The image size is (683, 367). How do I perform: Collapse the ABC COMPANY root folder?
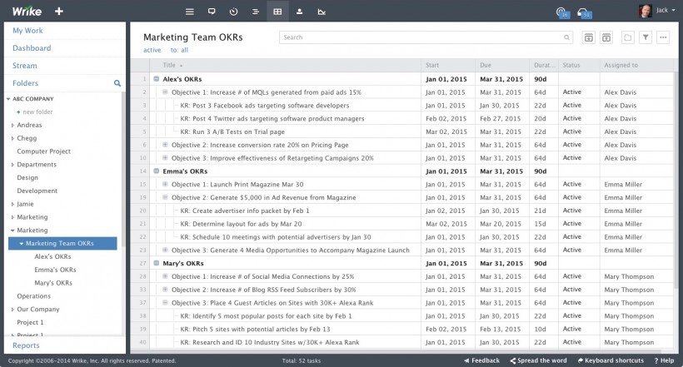(x=8, y=99)
